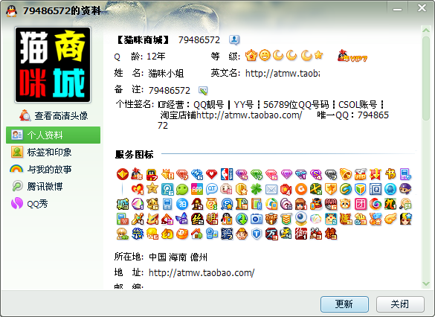Click the scrollbar down arrow
435x317 pixels.
pyautogui.click(x=426, y=284)
